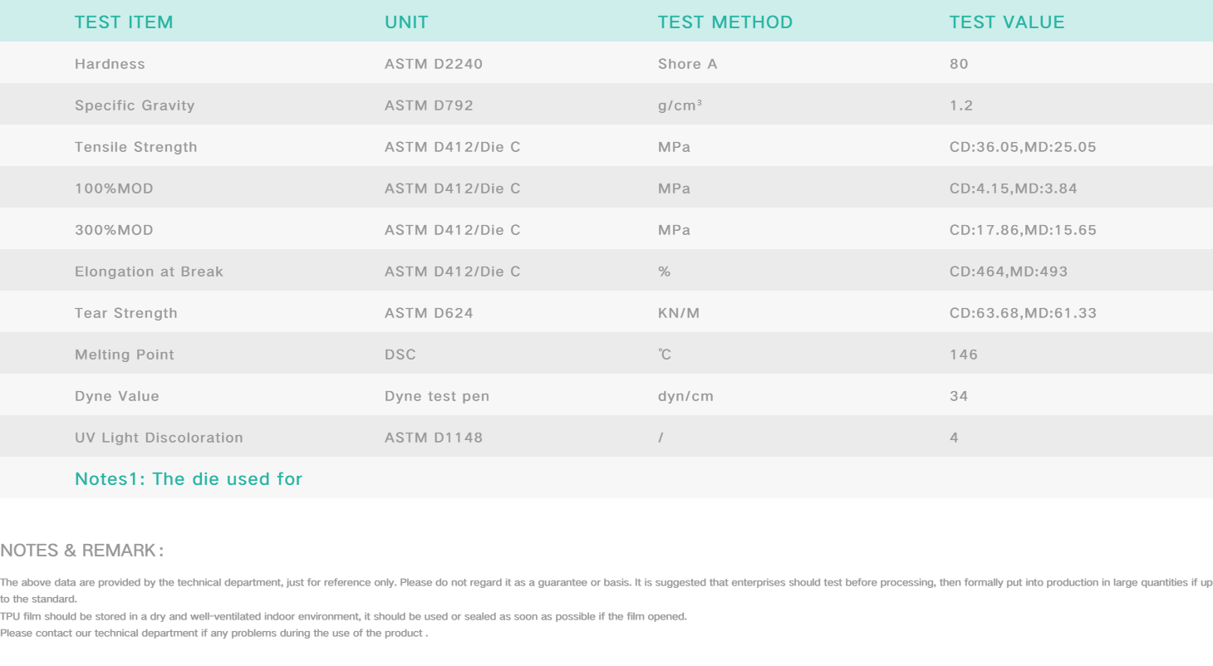Image resolution: width=1213 pixels, height=666 pixels.
Task: Click the Elongation at Break label
Action: click(149, 272)
